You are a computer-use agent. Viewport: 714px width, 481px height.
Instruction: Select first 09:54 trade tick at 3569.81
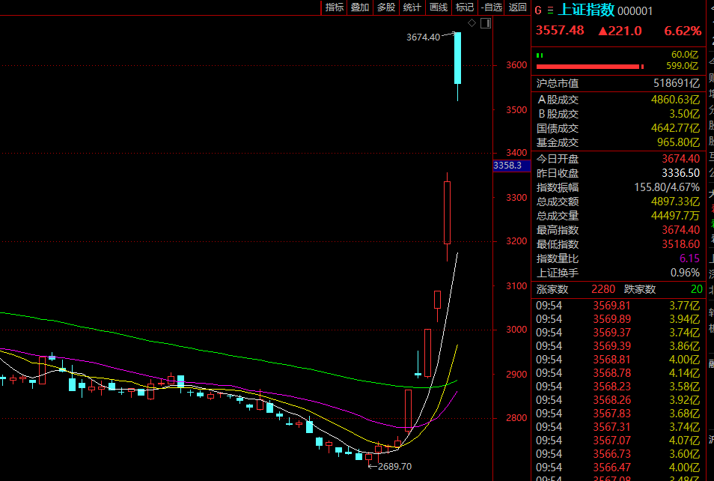618,306
